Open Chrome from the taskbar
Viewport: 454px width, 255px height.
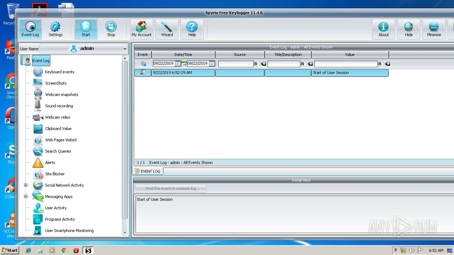64,250
